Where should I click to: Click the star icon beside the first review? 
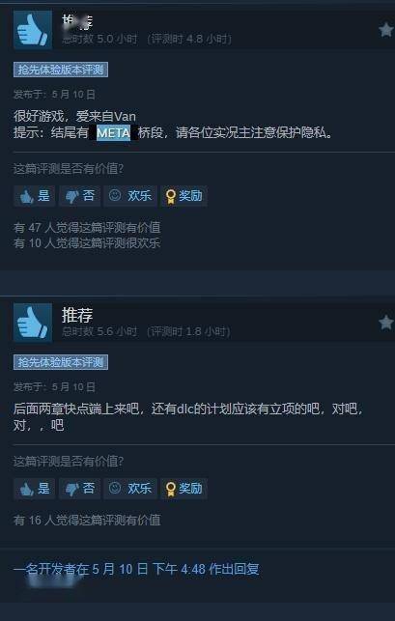pyautogui.click(x=386, y=30)
